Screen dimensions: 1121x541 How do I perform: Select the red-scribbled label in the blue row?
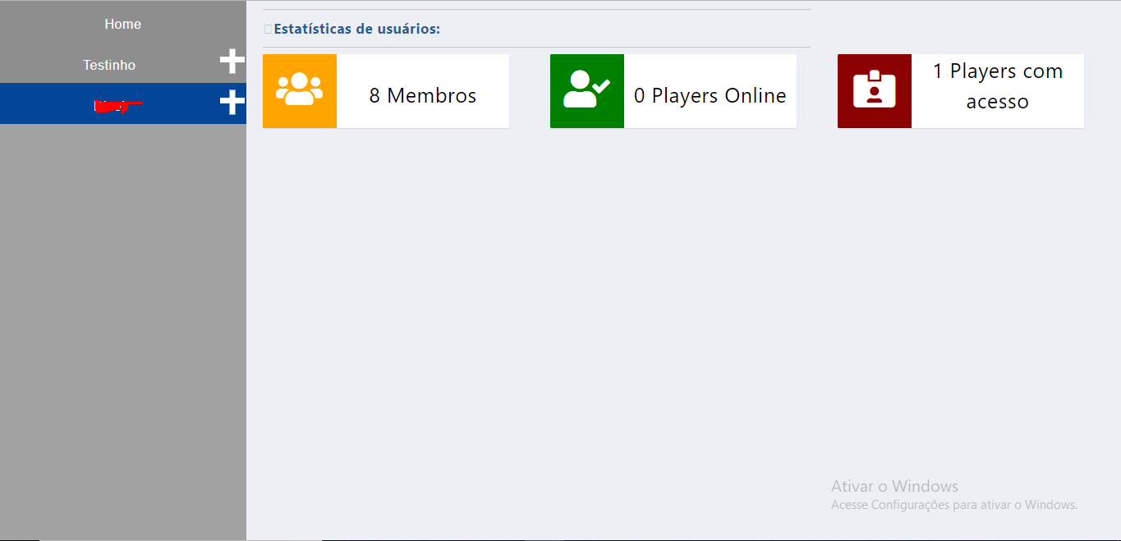tap(117, 105)
